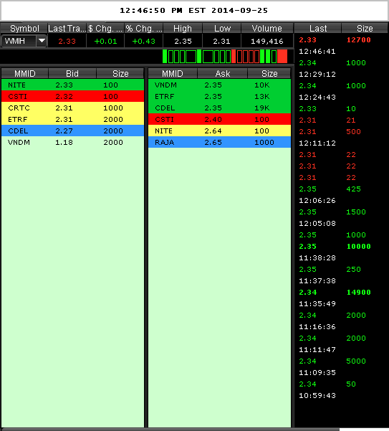Click the Low column header
Screen dimensions: 389x431
(x=221, y=28)
